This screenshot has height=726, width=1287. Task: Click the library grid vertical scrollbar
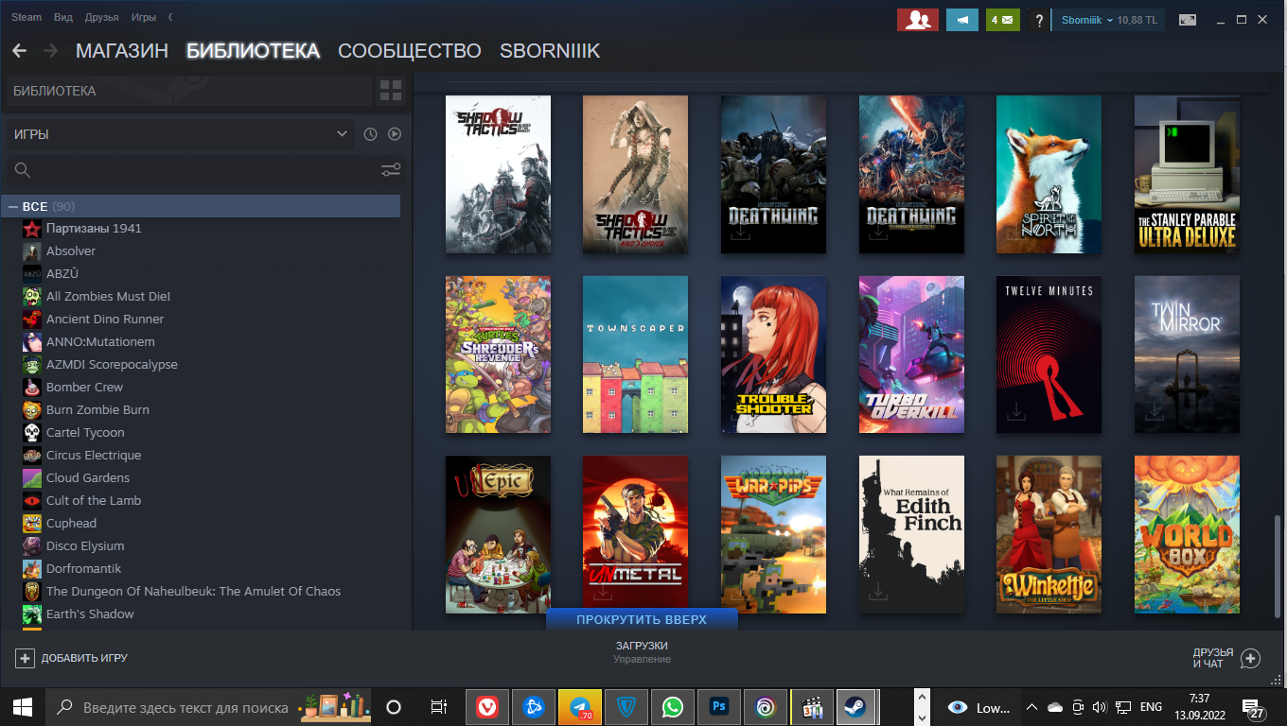coord(1278,565)
